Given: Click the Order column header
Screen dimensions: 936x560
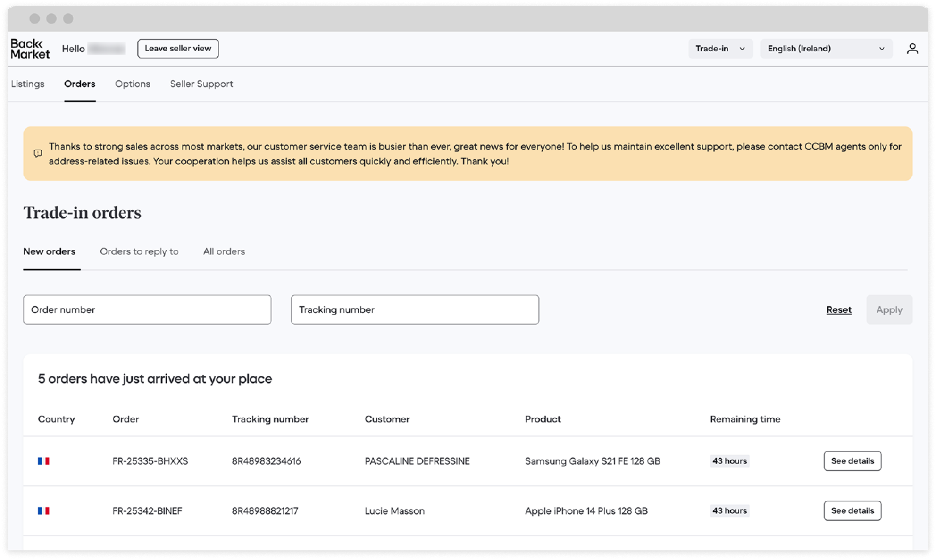Looking at the screenshot, I should tap(125, 419).
